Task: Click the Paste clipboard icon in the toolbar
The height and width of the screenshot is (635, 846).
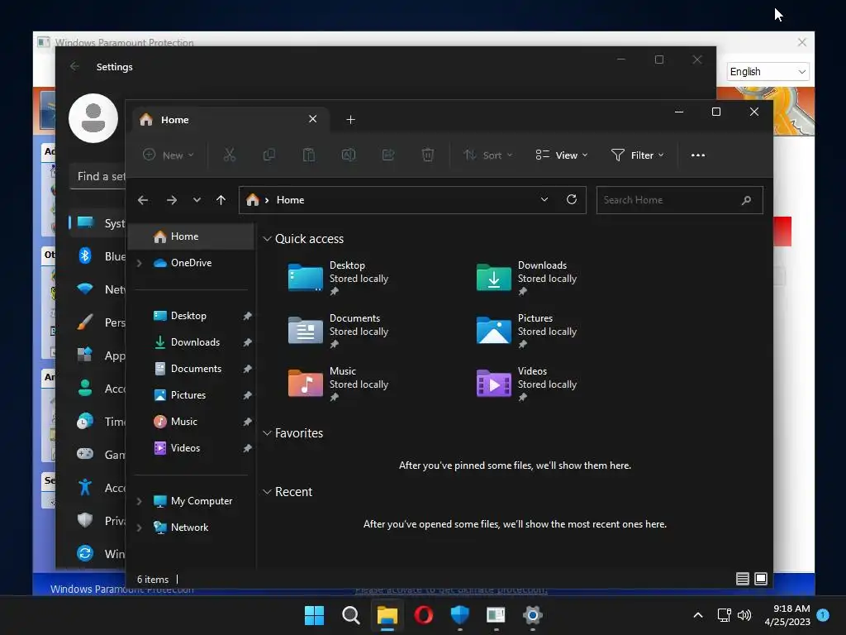Action: click(309, 155)
